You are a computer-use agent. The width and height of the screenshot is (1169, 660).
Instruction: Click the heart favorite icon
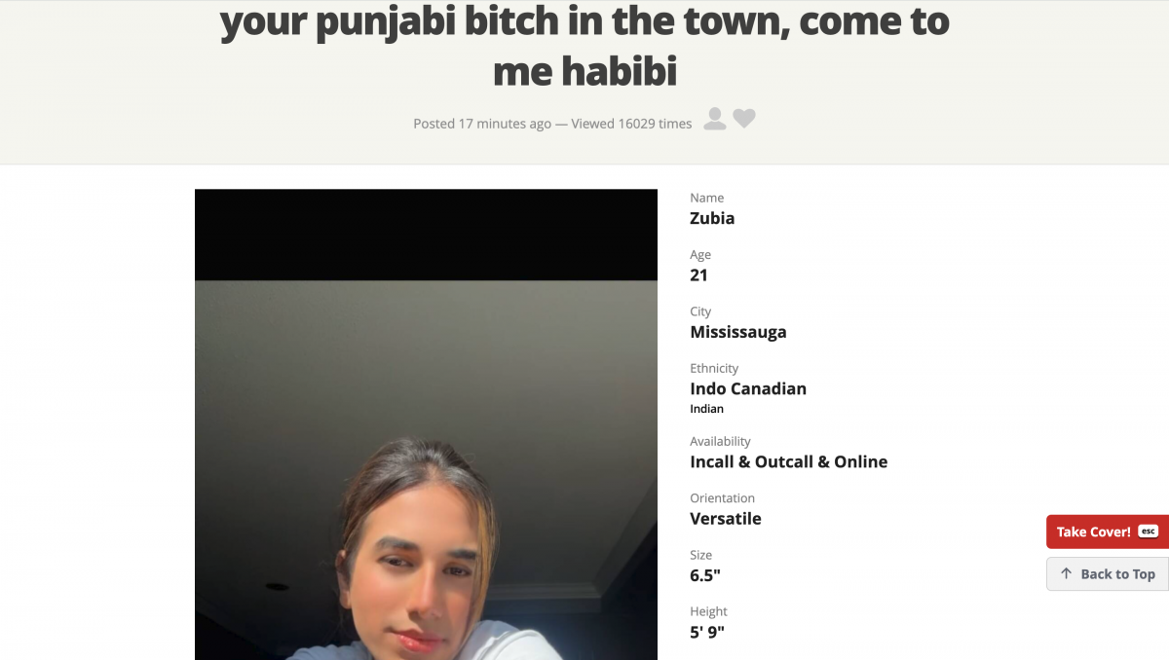[744, 119]
